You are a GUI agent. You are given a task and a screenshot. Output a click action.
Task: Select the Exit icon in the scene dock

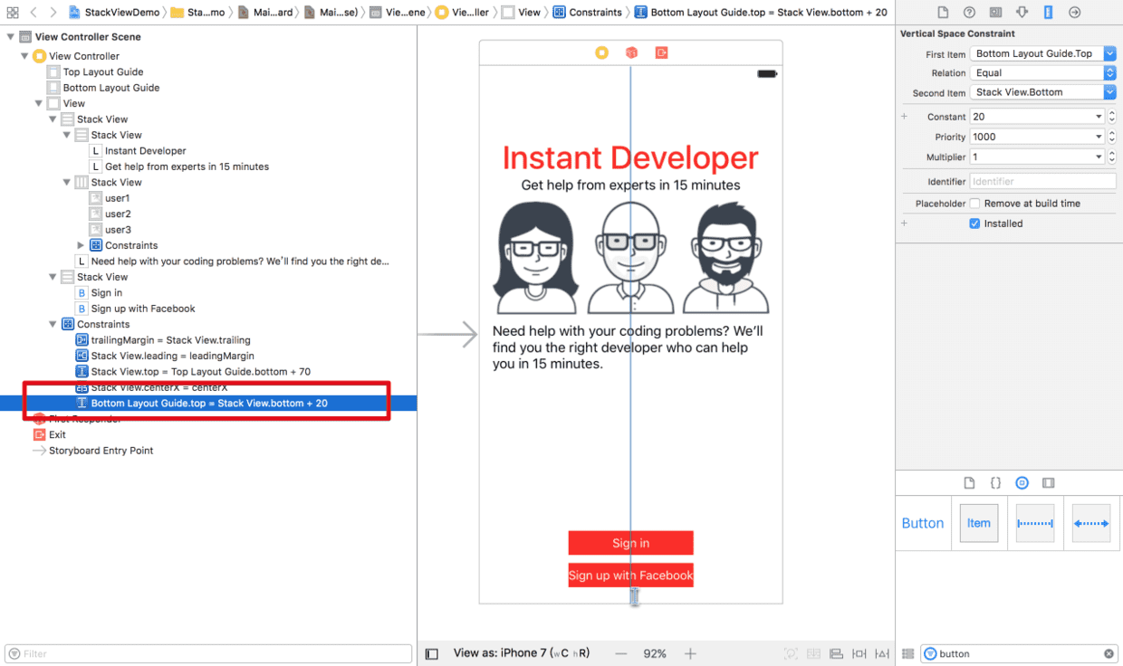(x=661, y=52)
